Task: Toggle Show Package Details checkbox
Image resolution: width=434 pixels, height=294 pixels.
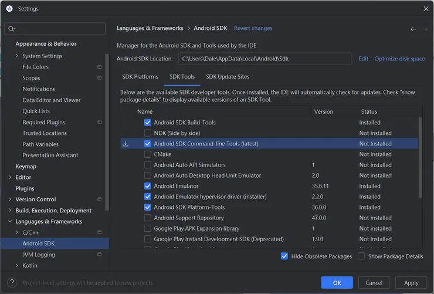Action: point(361,256)
